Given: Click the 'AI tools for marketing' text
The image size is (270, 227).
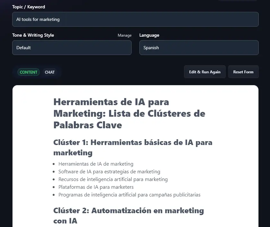Looking at the screenshot, I should (x=38, y=19).
